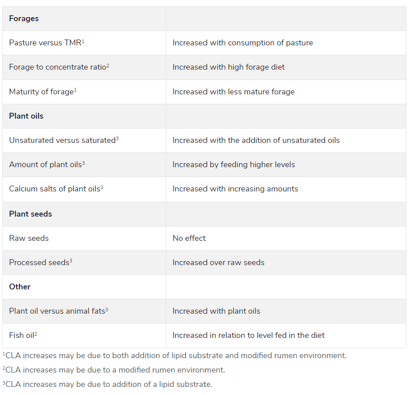Click 'Increased by feeding higher levels' text
The image size is (410, 395).
pos(234,164)
